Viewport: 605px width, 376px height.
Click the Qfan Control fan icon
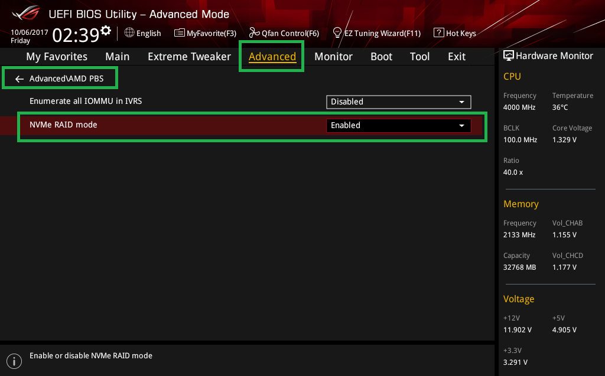click(254, 33)
